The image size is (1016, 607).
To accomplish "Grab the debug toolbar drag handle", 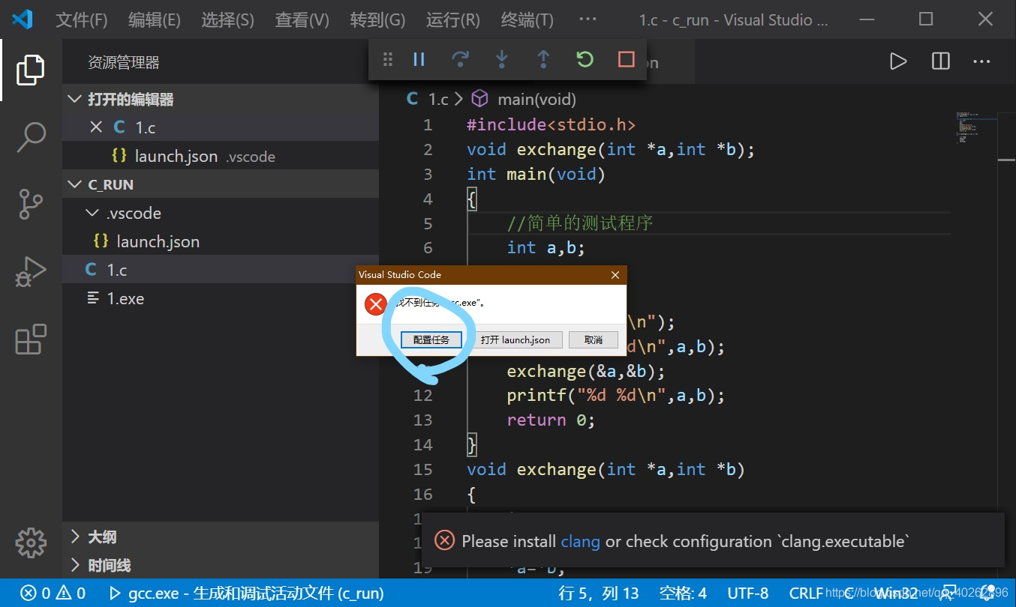I will coord(388,59).
